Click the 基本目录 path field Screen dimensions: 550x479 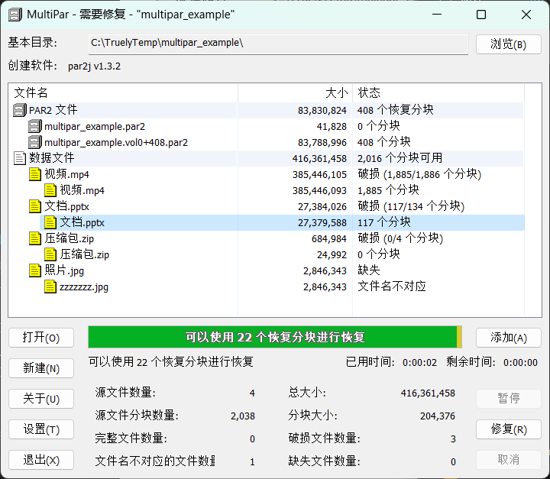pos(277,44)
